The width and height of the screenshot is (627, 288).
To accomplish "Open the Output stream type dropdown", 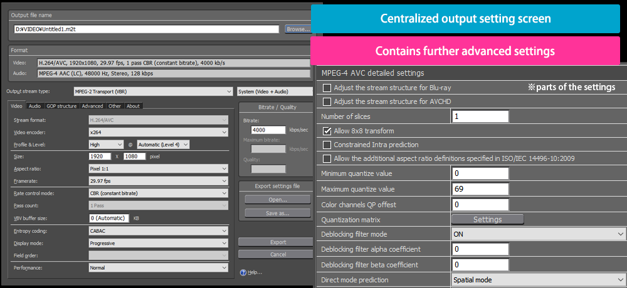I will coord(153,91).
